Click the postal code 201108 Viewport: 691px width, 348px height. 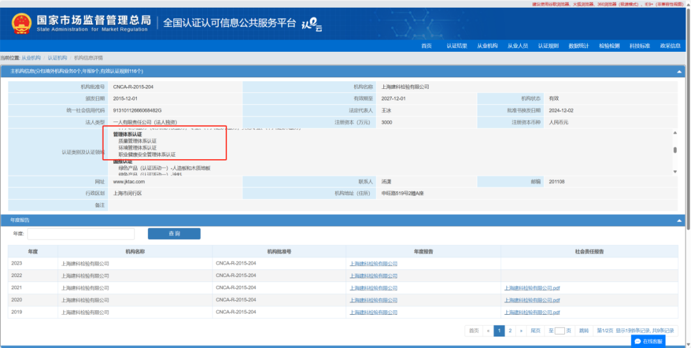(557, 182)
